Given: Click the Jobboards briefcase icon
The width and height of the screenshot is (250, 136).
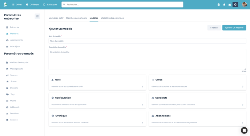Looking at the screenshot, I should click(x=7, y=107).
